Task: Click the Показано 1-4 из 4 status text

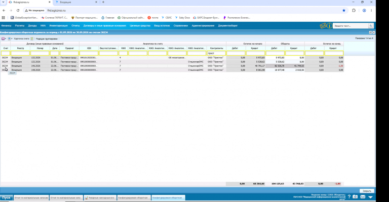Action: pyautogui.click(x=364, y=38)
